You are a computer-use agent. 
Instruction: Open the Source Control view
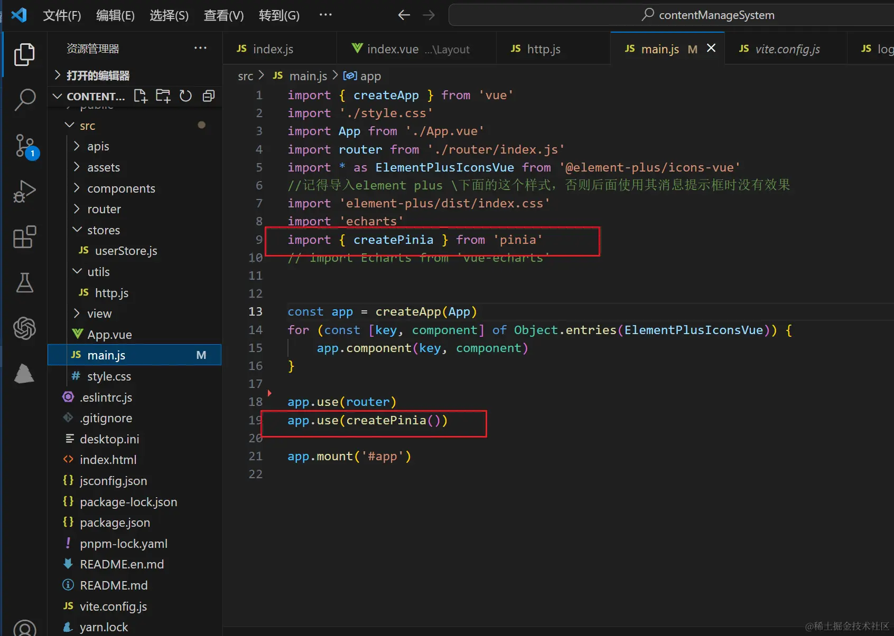[24, 146]
